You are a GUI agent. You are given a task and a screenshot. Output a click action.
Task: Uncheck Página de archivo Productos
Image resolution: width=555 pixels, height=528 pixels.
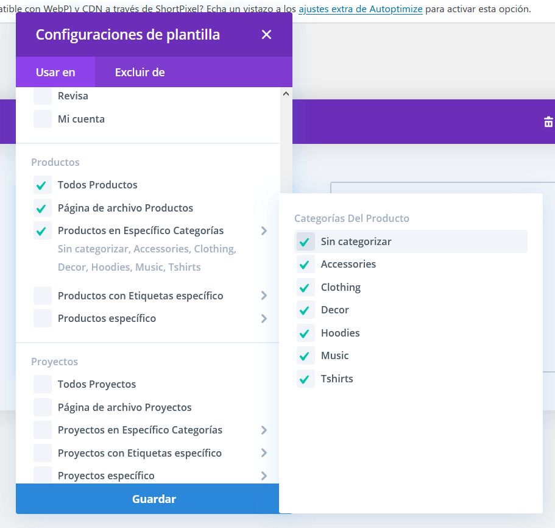43,208
